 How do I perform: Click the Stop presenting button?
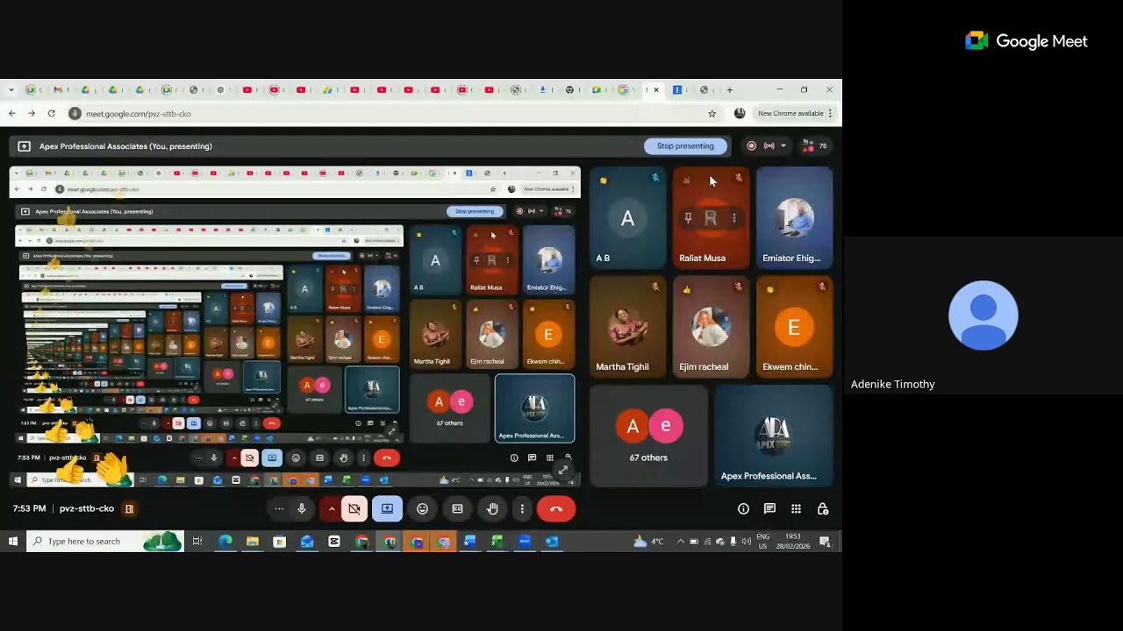(685, 146)
